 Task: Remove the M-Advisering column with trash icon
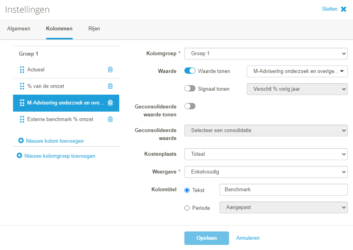tap(110, 103)
